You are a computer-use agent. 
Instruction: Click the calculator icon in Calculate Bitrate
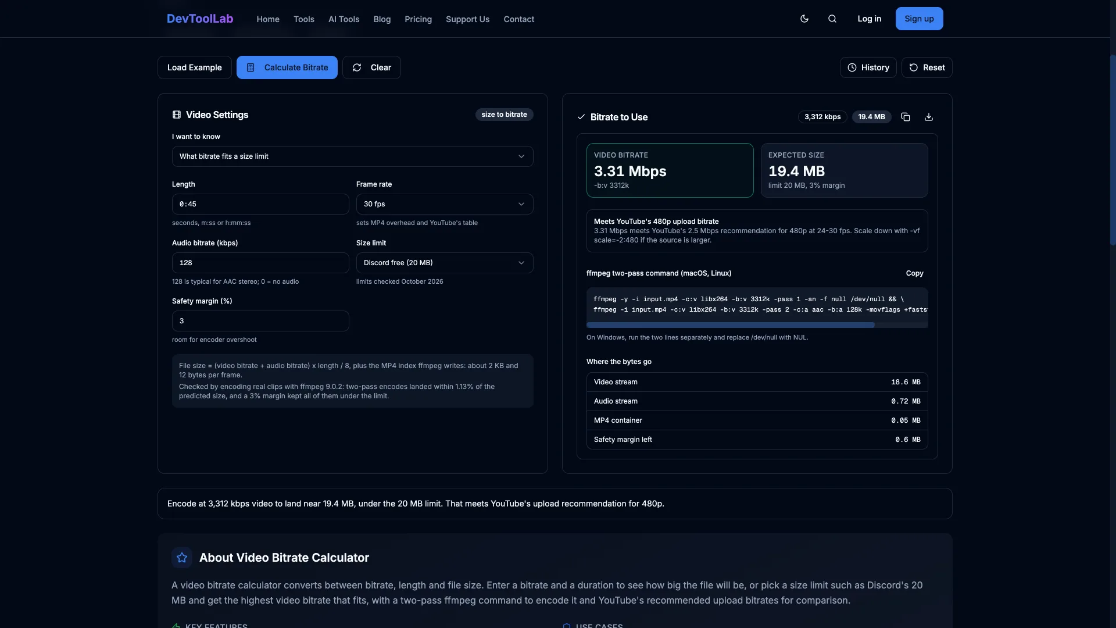(x=251, y=67)
